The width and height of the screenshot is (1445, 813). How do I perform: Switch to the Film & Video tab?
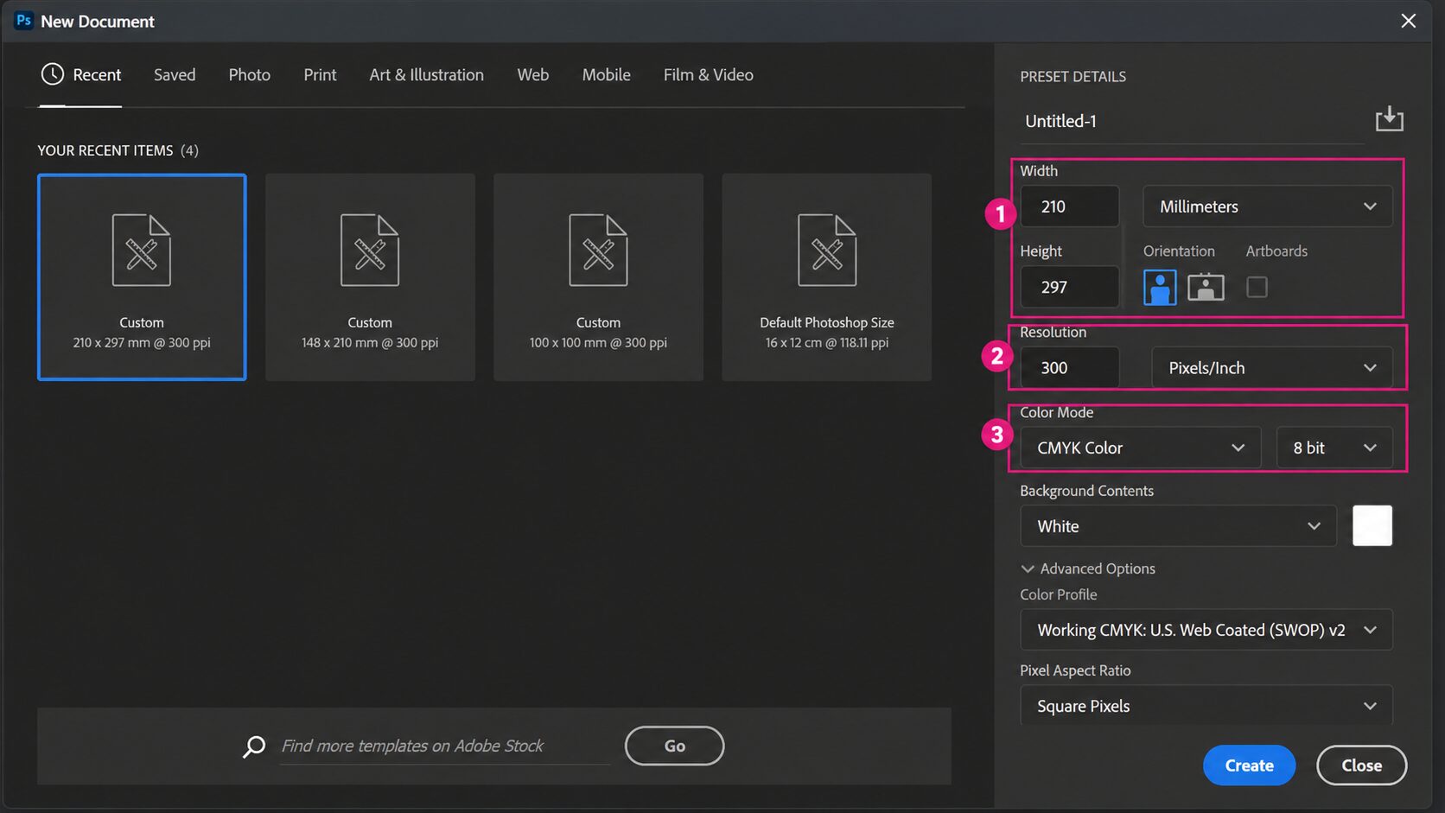tap(708, 75)
